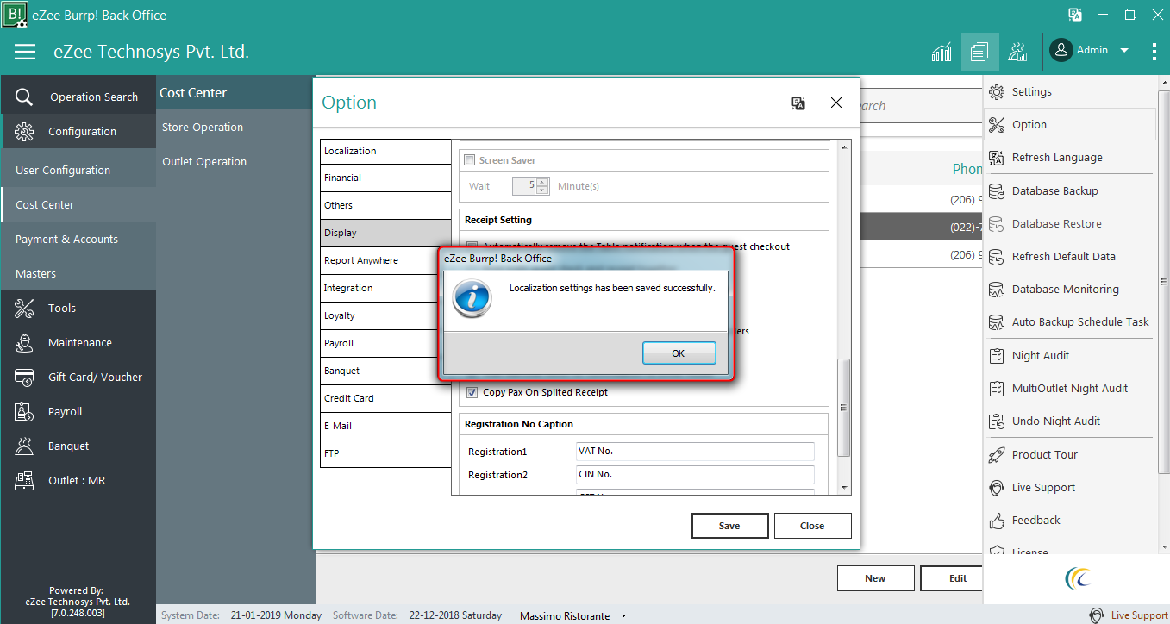Click the Operation Search magnifier icon
This screenshot has width=1170, height=624.
click(x=24, y=97)
